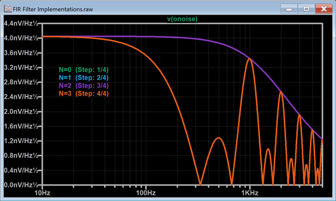
Task: Click the window title FIR Filter Implementations.raw
Action: [x=53, y=9]
